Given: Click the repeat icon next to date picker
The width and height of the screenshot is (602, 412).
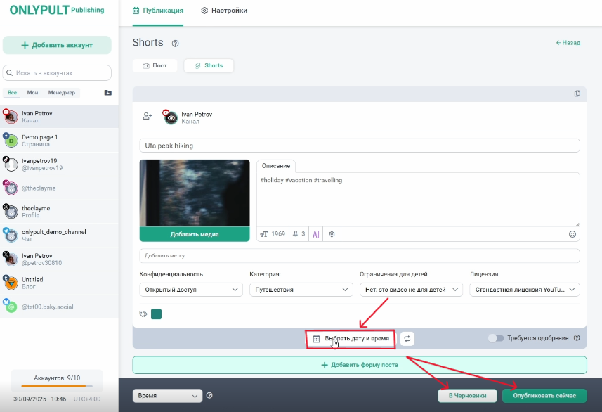Looking at the screenshot, I should click(407, 339).
